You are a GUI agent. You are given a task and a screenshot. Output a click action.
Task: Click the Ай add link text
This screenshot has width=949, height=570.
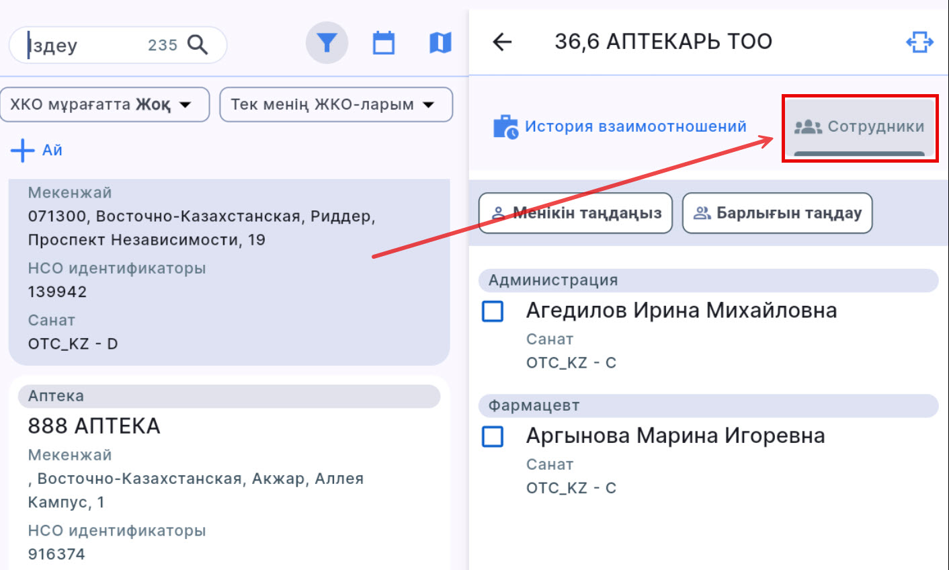tap(52, 150)
